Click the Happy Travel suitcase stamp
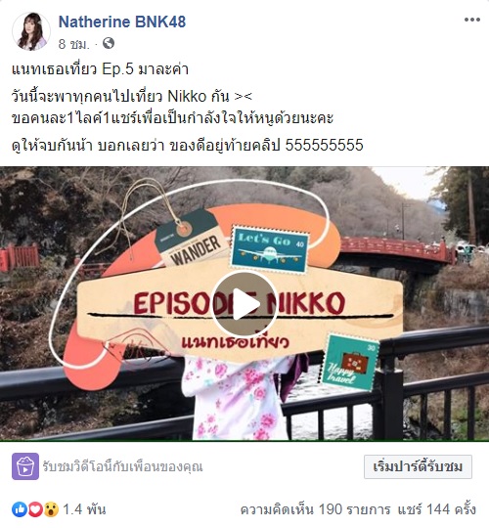Image resolution: width=489 pixels, height=528 pixels. click(349, 362)
